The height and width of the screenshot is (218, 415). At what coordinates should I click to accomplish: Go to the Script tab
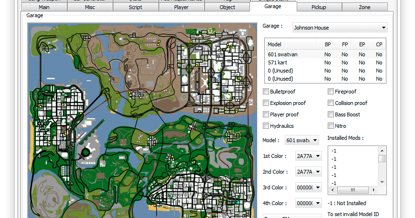135,7
